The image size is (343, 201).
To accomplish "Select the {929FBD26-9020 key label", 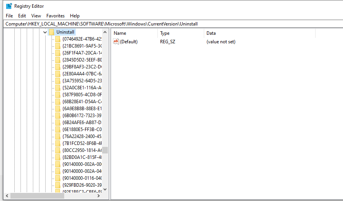I will 82,185.
